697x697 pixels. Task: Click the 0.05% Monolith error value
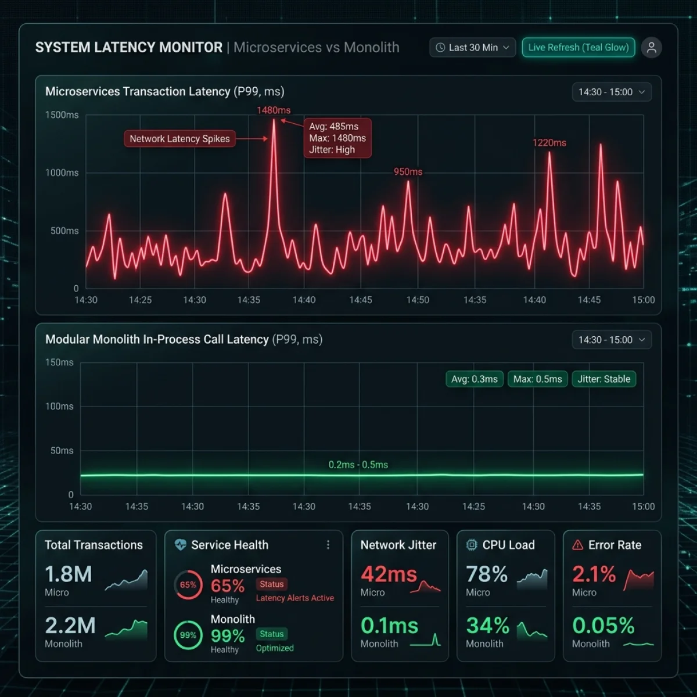(603, 626)
